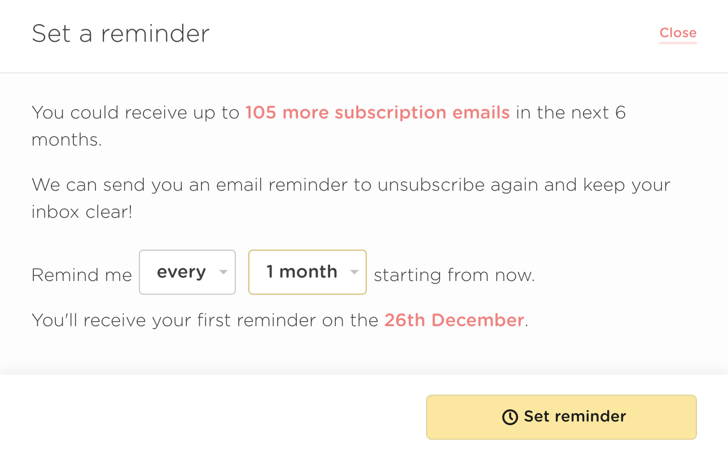Screen dimensions: 728x456
Task: Open the "1 month" interval dropdown
Action: click(x=307, y=272)
